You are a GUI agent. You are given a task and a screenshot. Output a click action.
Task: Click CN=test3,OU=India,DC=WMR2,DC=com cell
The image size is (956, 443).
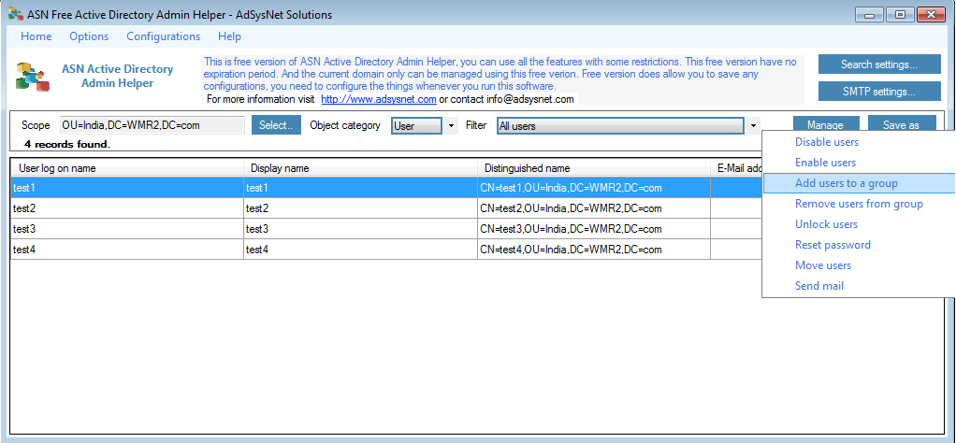(x=594, y=229)
